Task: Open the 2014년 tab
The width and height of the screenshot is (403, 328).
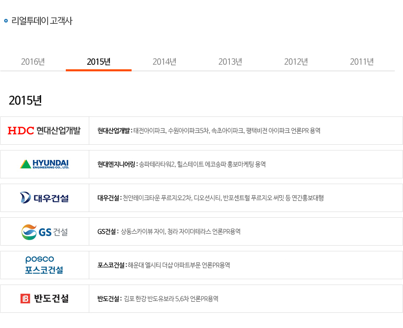Action: click(x=164, y=62)
